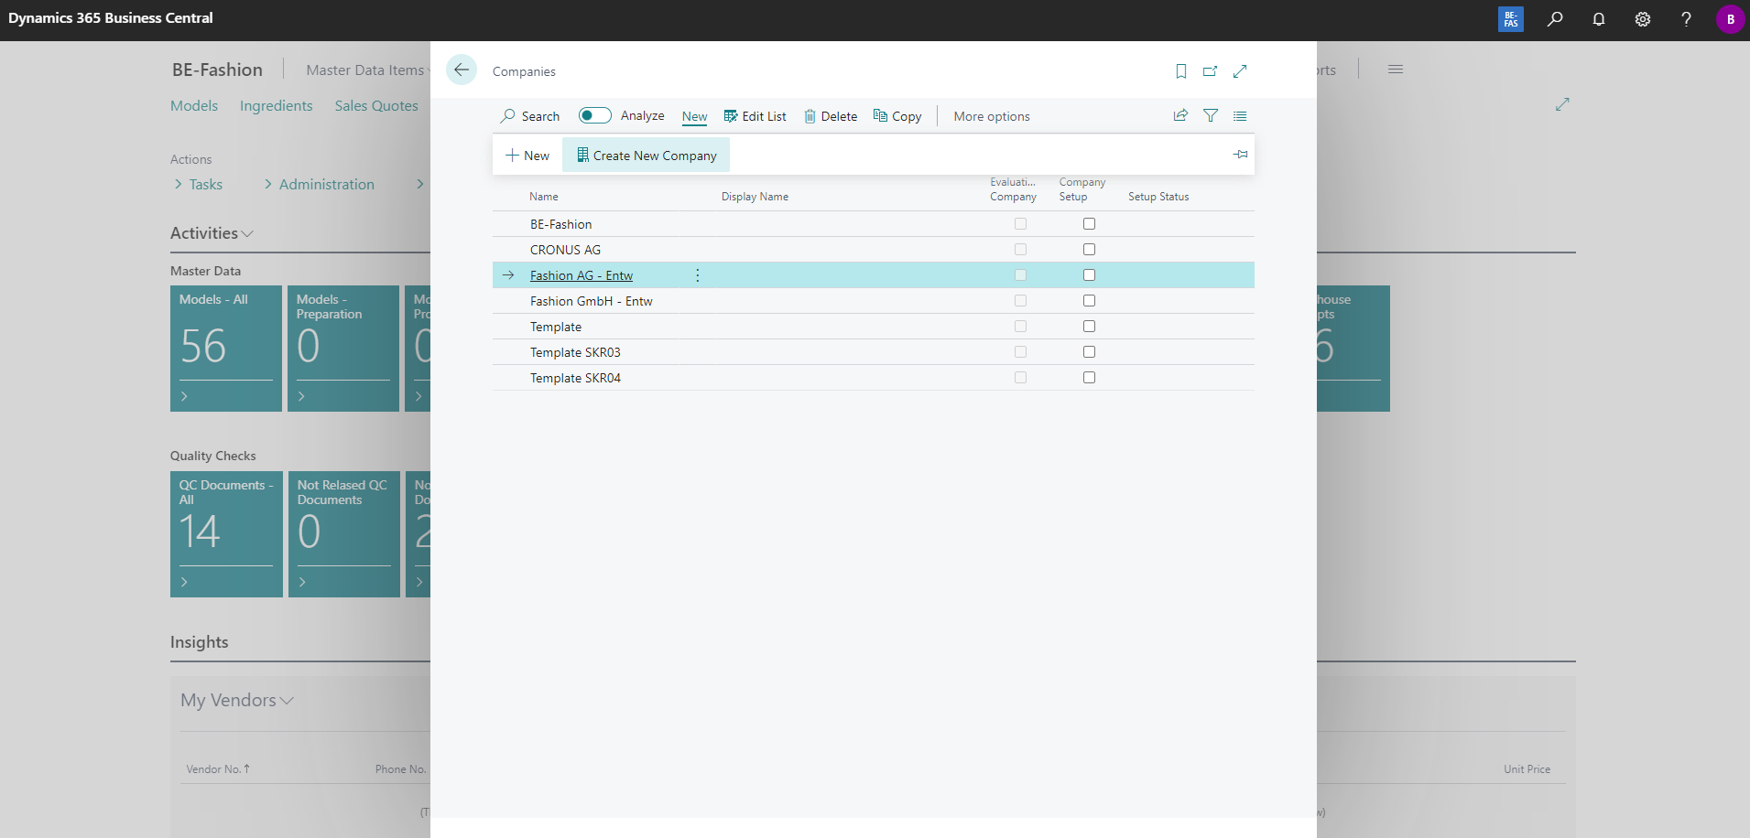This screenshot has height=838, width=1750.
Task: Click the back arrow on Companies page
Action: [462, 70]
